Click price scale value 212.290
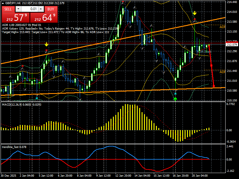 click(x=232, y=51)
